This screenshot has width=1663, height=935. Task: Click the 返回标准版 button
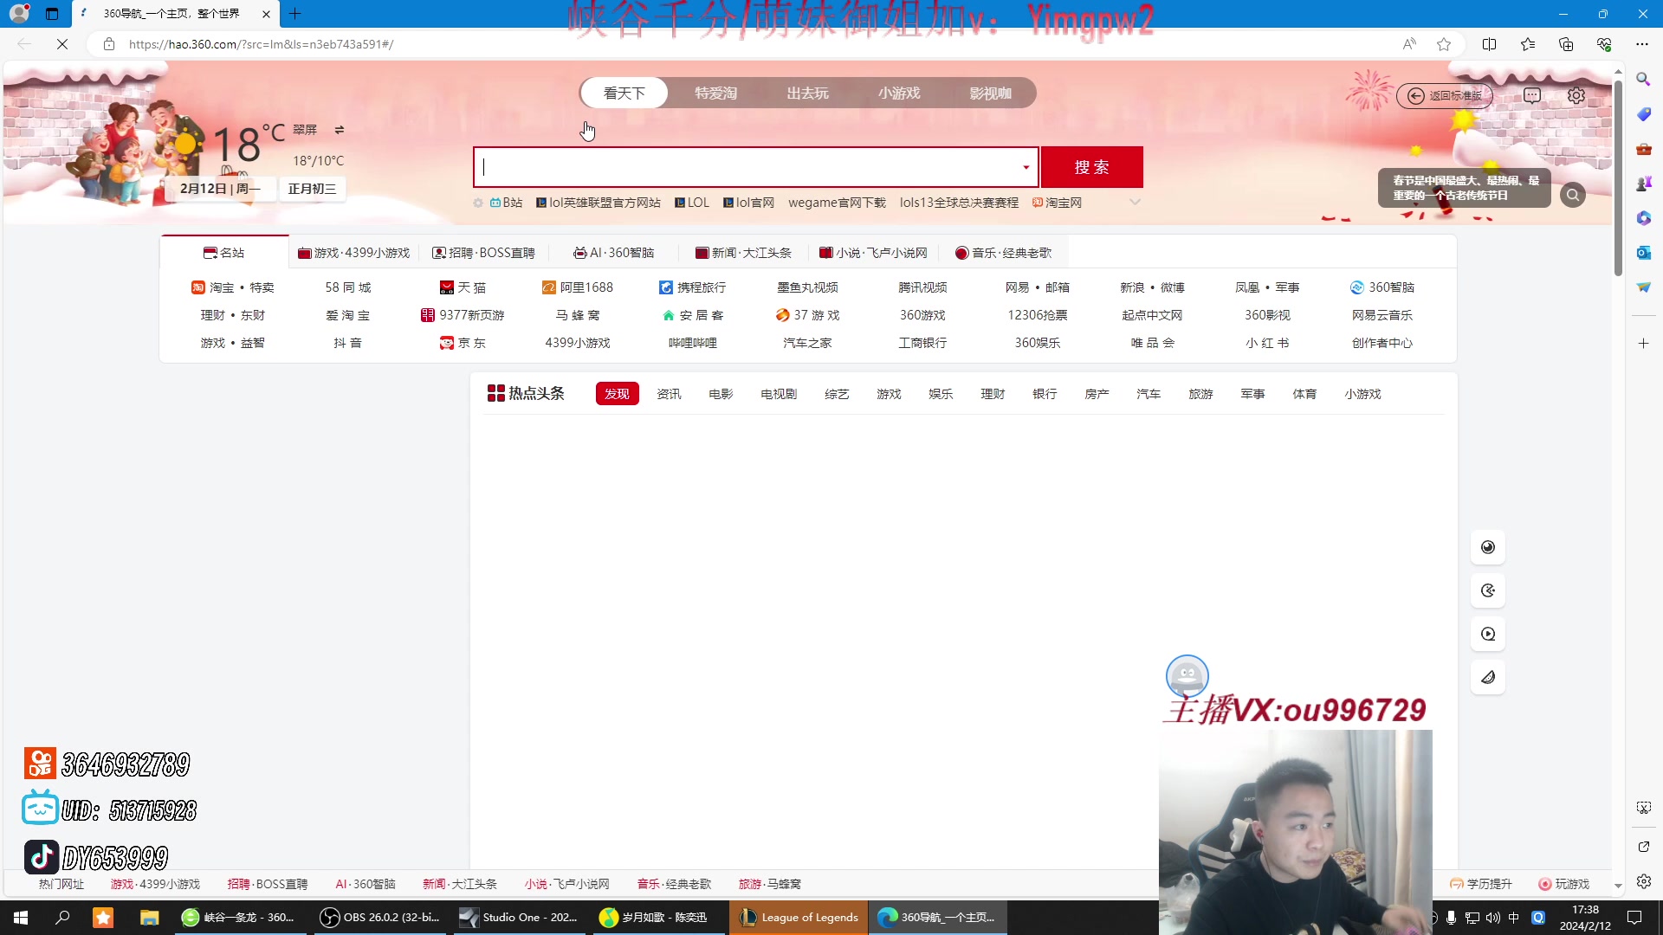tap(1445, 95)
